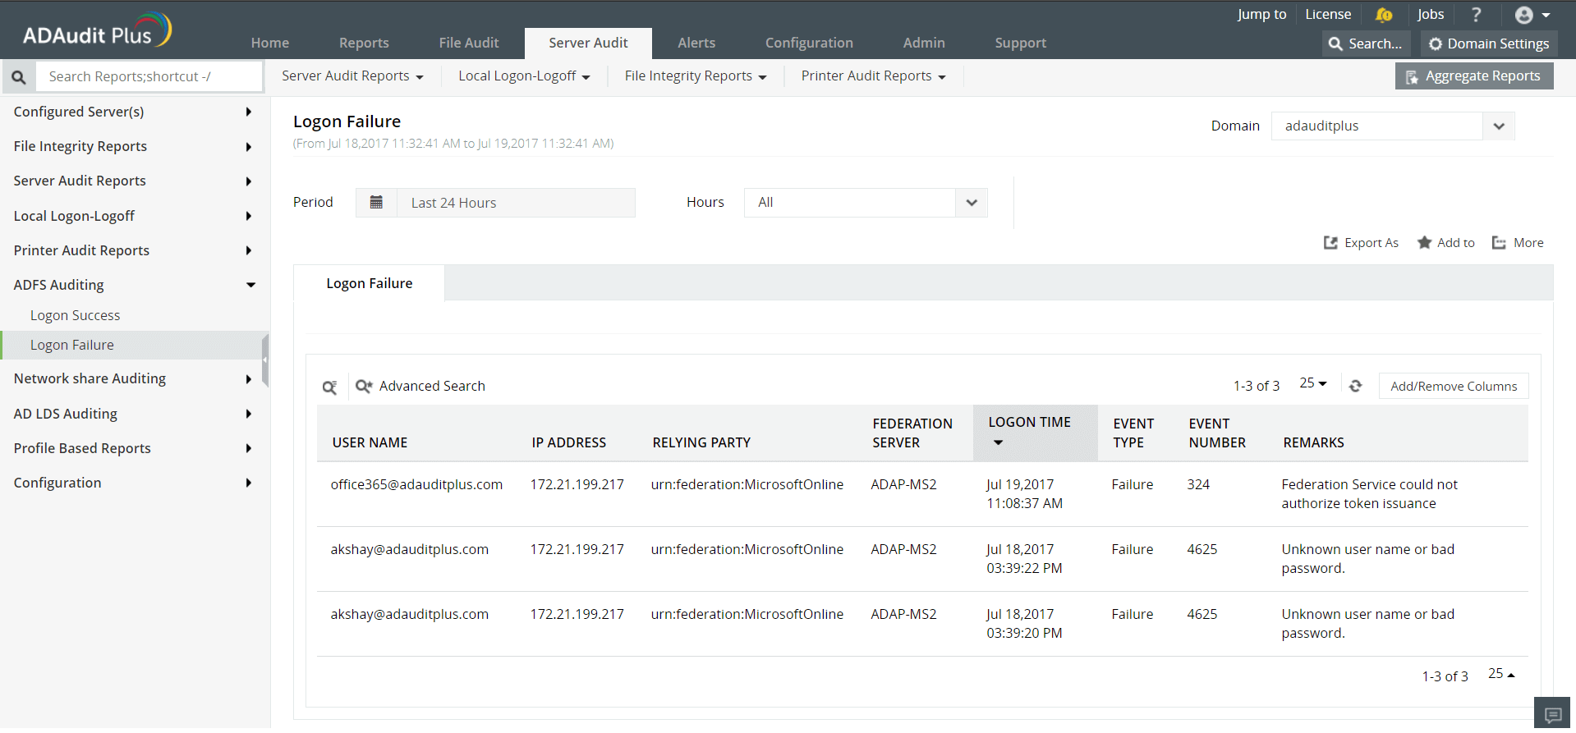Click the refresh icon in table toolbar
The image size is (1576, 733).
pyautogui.click(x=1355, y=386)
